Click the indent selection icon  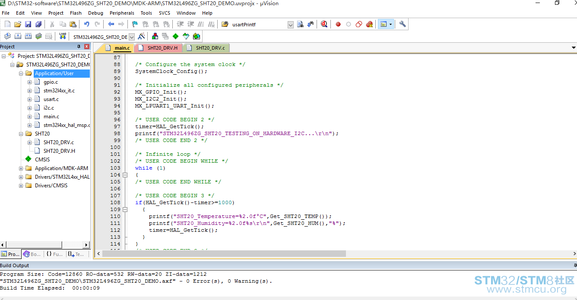pos(180,24)
